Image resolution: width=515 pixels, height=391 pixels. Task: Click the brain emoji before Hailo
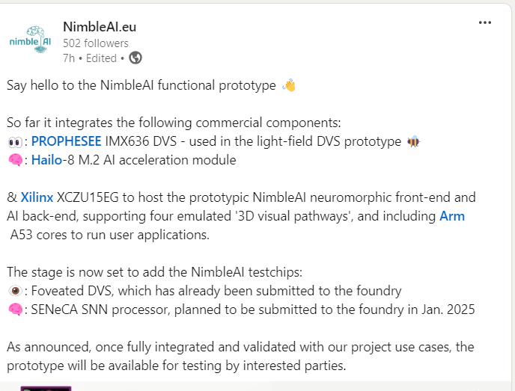point(15,160)
